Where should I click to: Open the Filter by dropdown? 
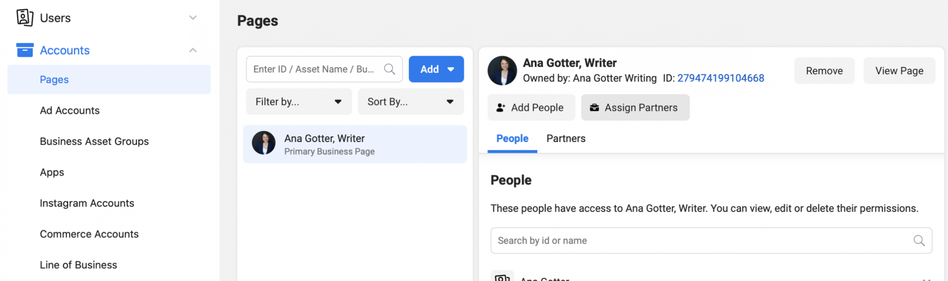tap(299, 102)
